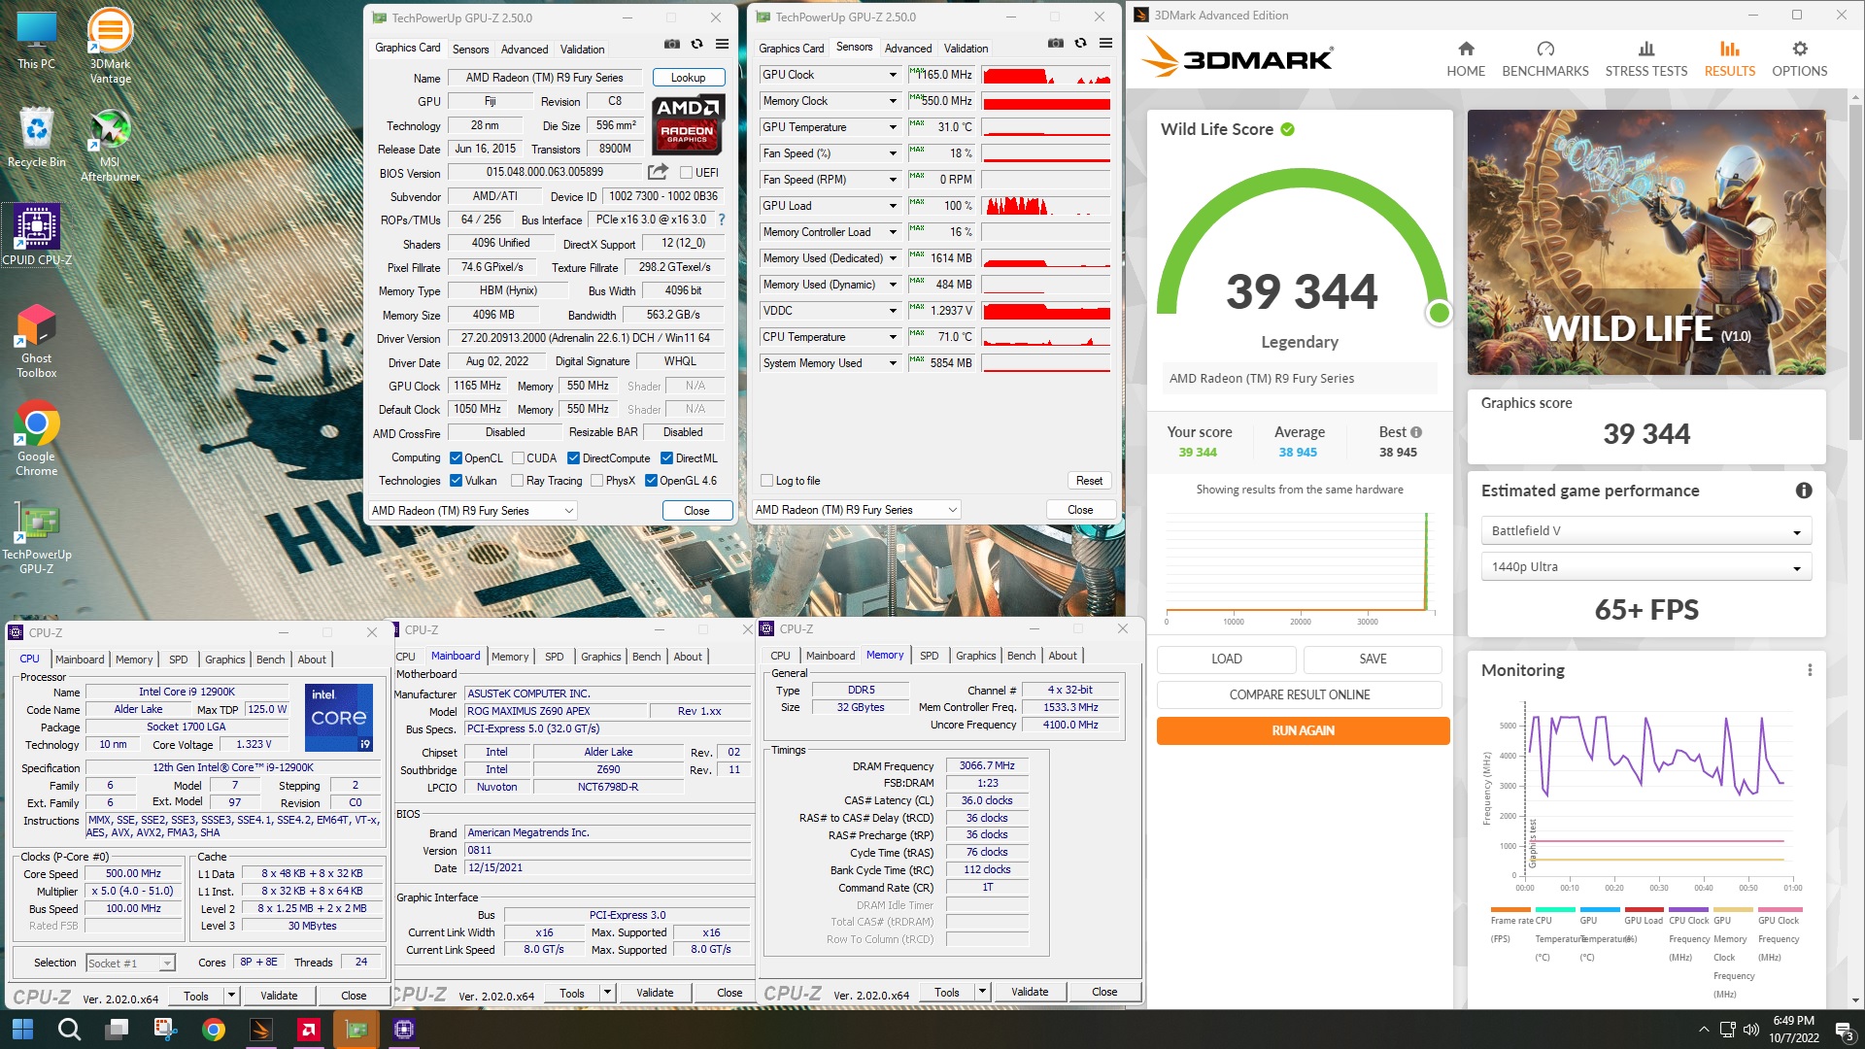Expand Memory Clock sensor dropdown
The height and width of the screenshot is (1049, 1865).
pos(893,101)
